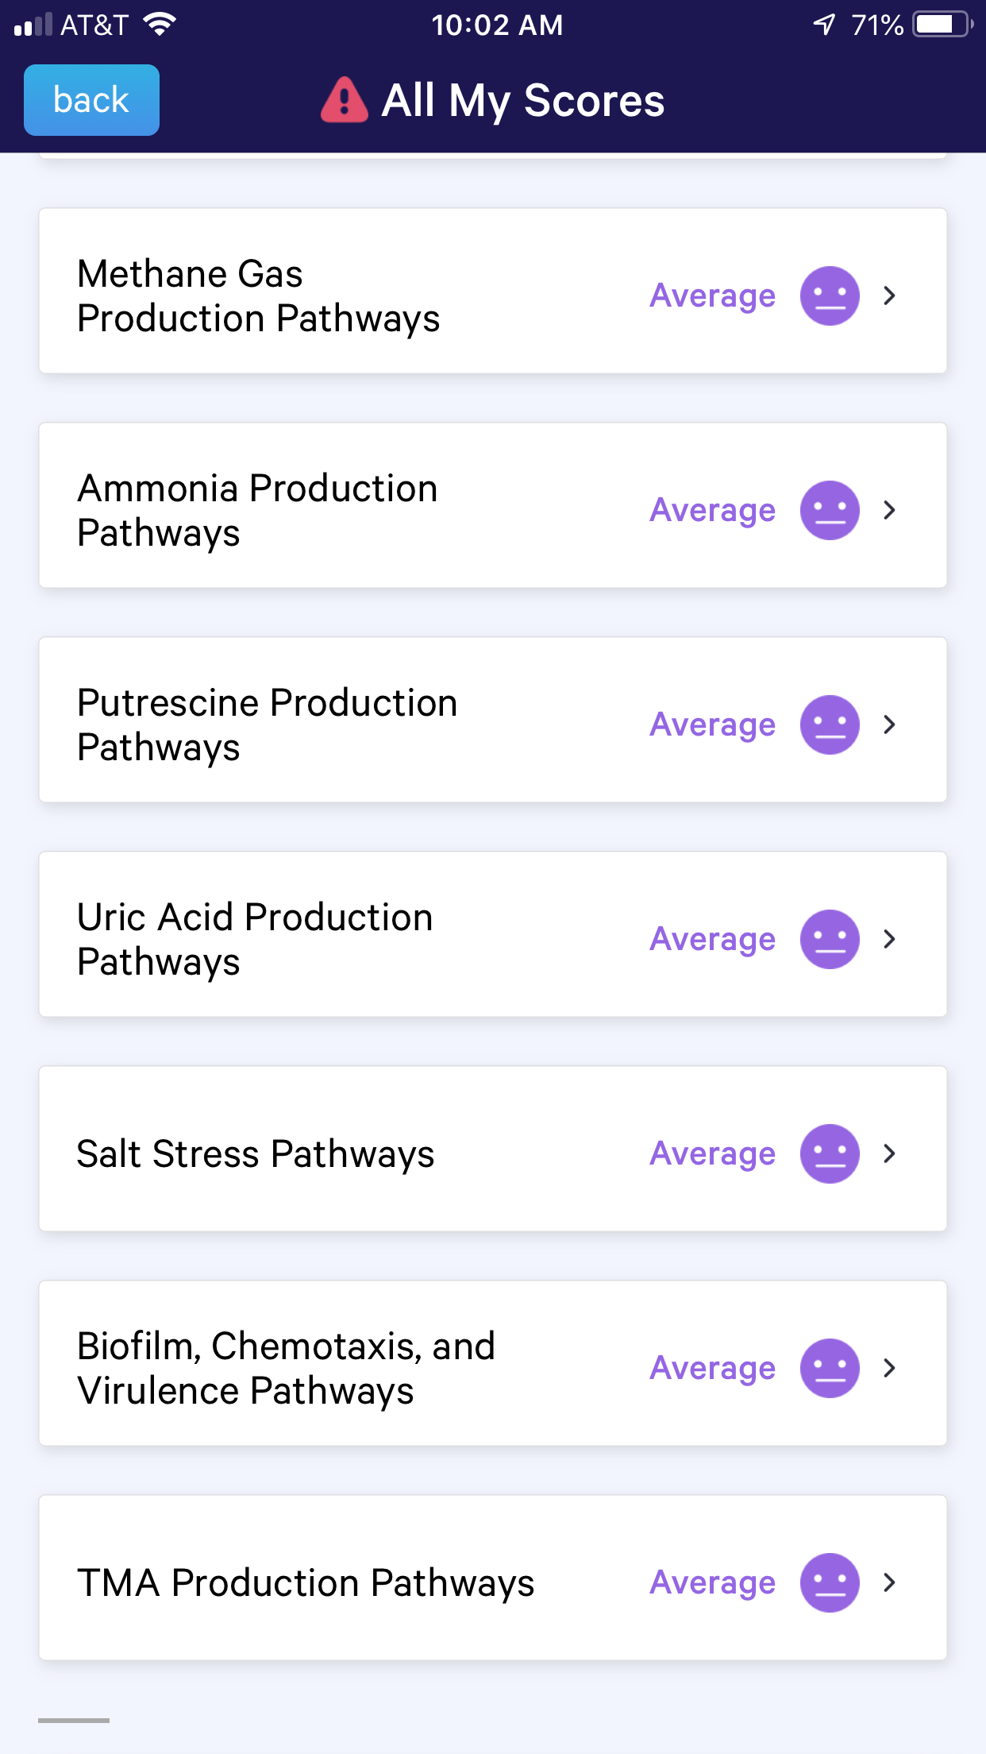Expand Putrescine Production Pathways chevron
This screenshot has width=986, height=1754.
[890, 724]
